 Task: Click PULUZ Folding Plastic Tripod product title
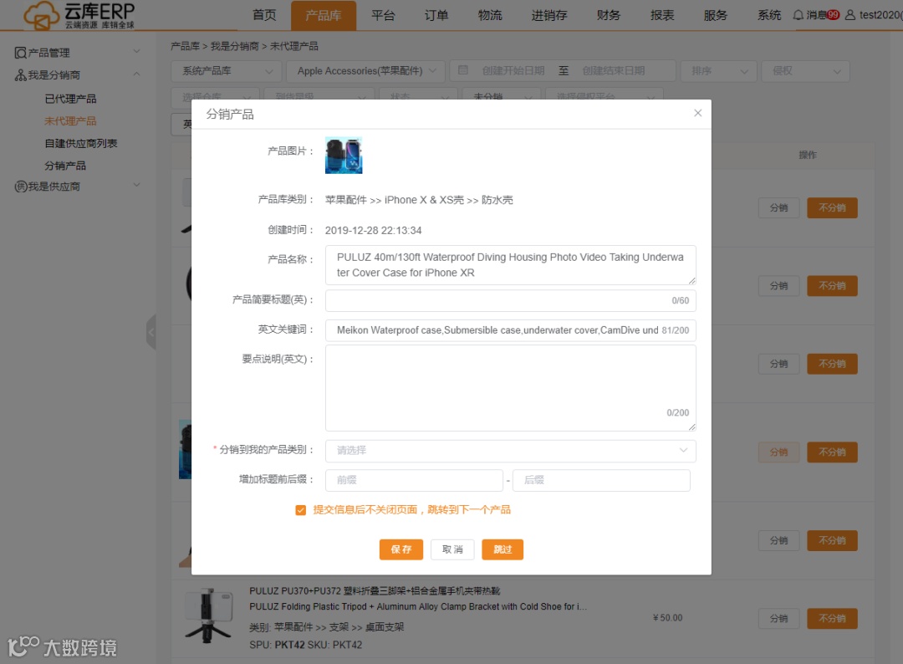(x=417, y=606)
